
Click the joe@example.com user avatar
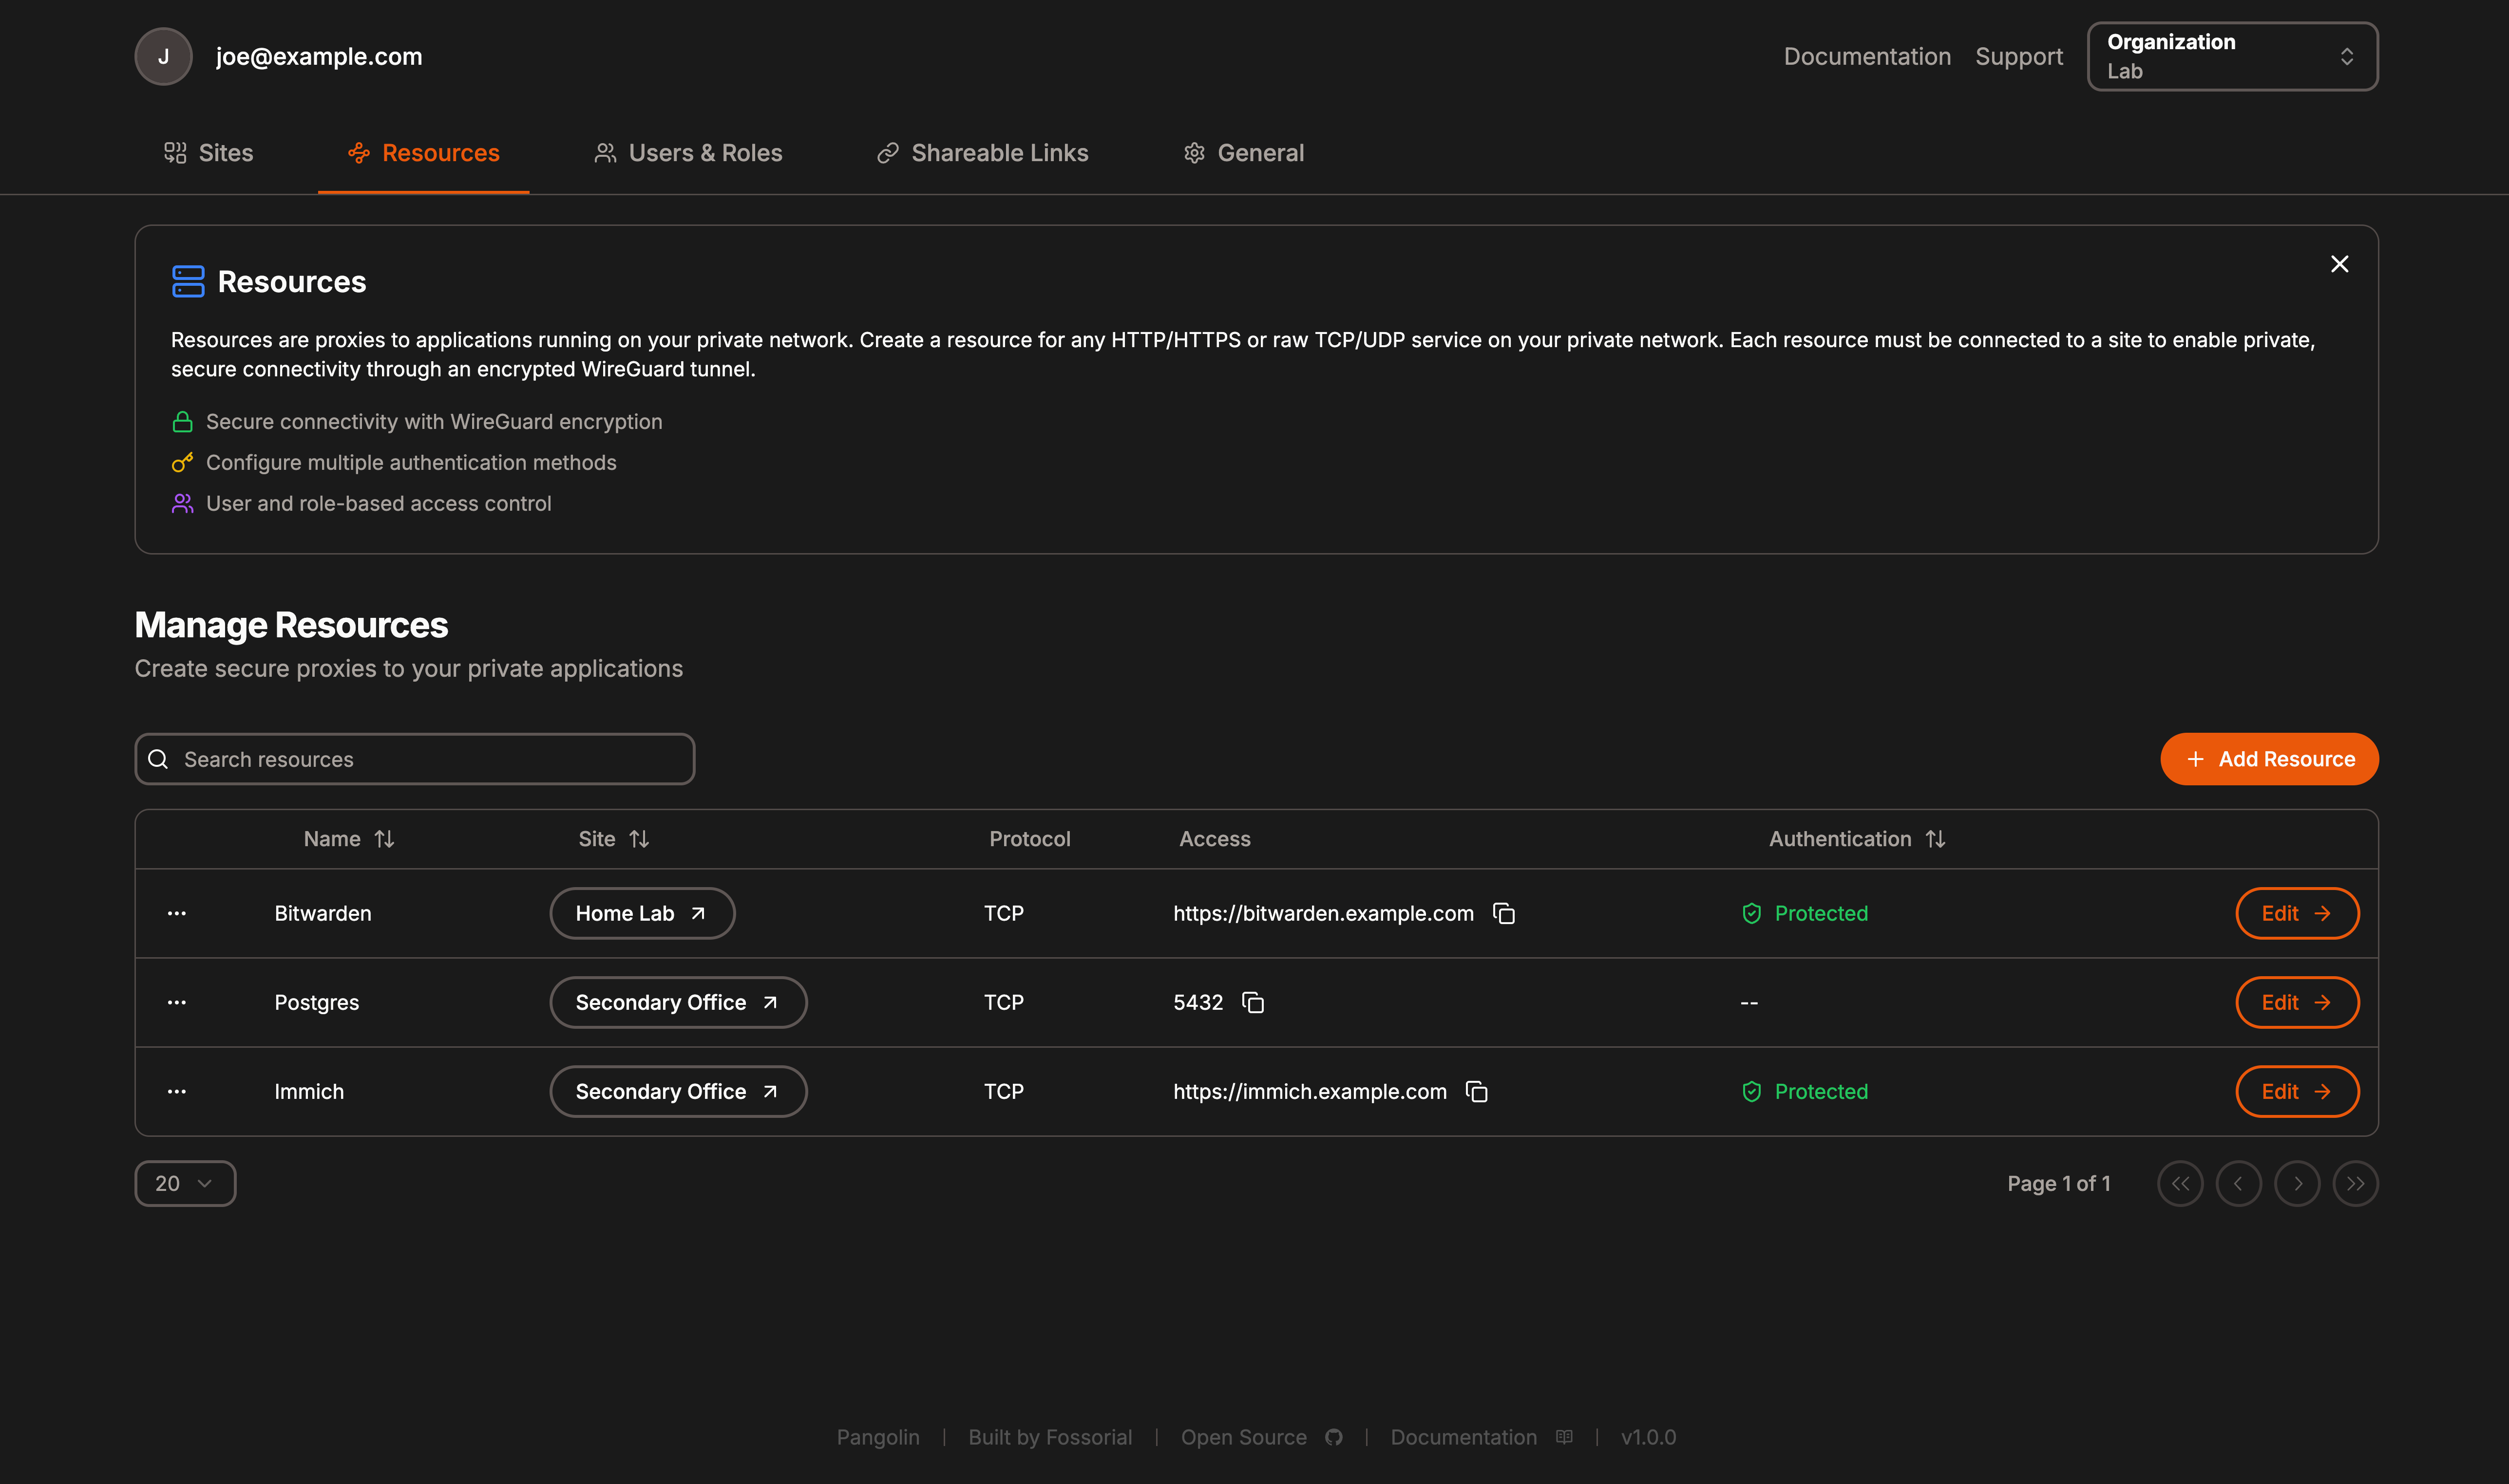point(163,56)
